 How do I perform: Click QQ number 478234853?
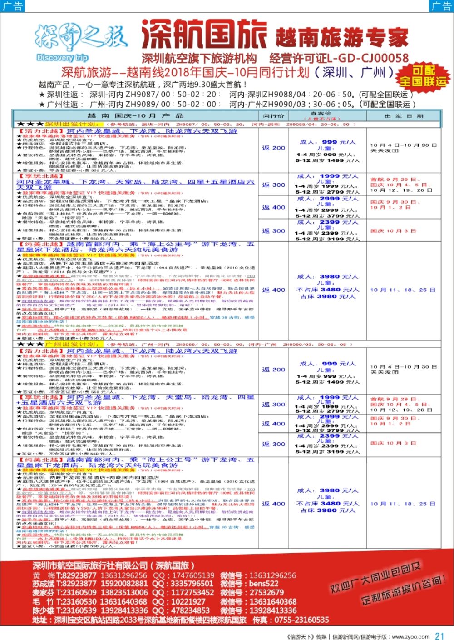pyautogui.click(x=190, y=610)
